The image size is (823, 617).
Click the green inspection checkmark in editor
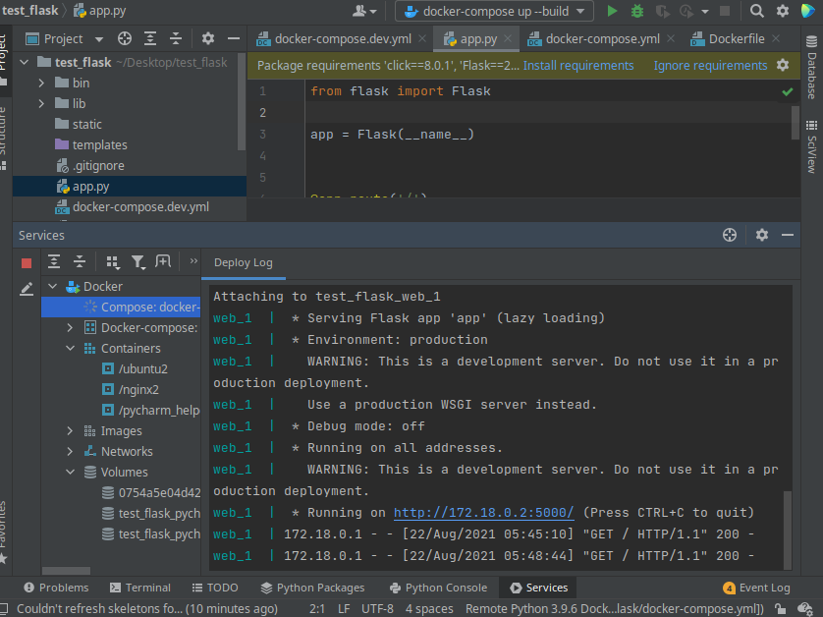787,92
